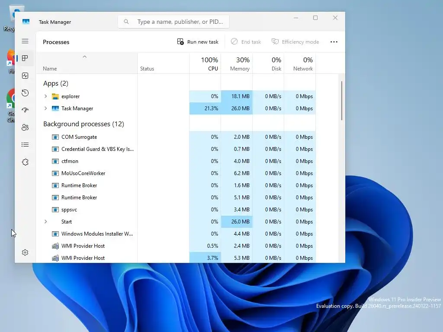
Task: Sort by the Name column
Action: 87,63
